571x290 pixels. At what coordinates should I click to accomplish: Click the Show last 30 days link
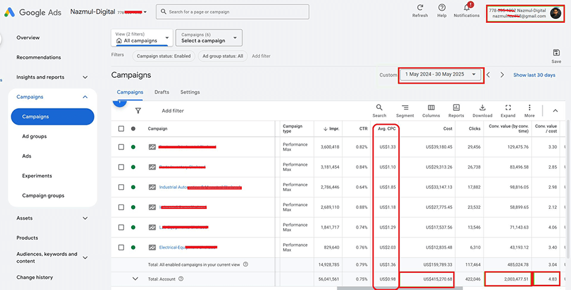[x=534, y=75]
